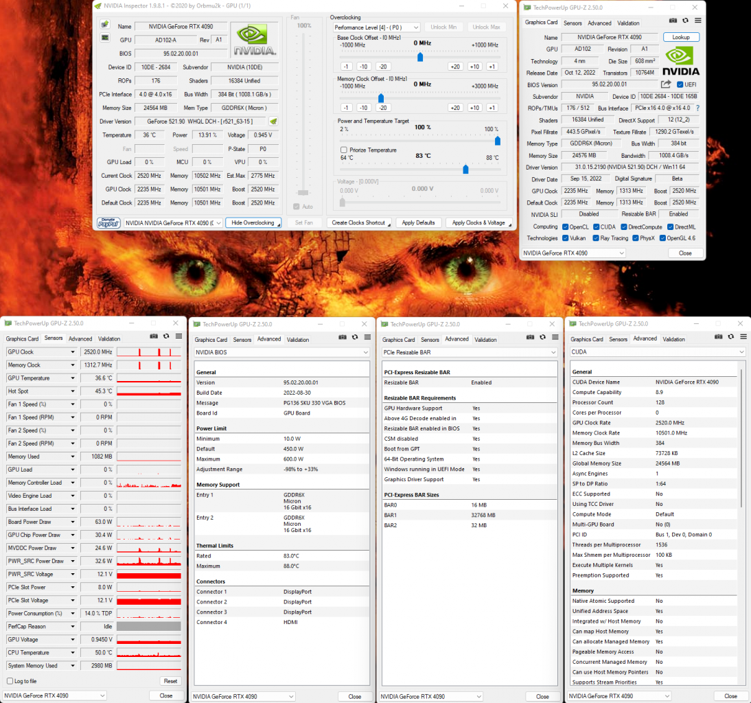Toggle the Vulkan checkbox

pos(565,238)
